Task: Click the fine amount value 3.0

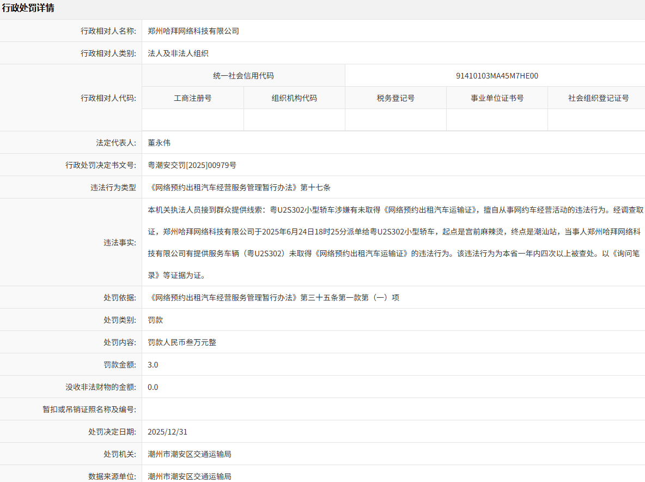Action: [x=153, y=365]
